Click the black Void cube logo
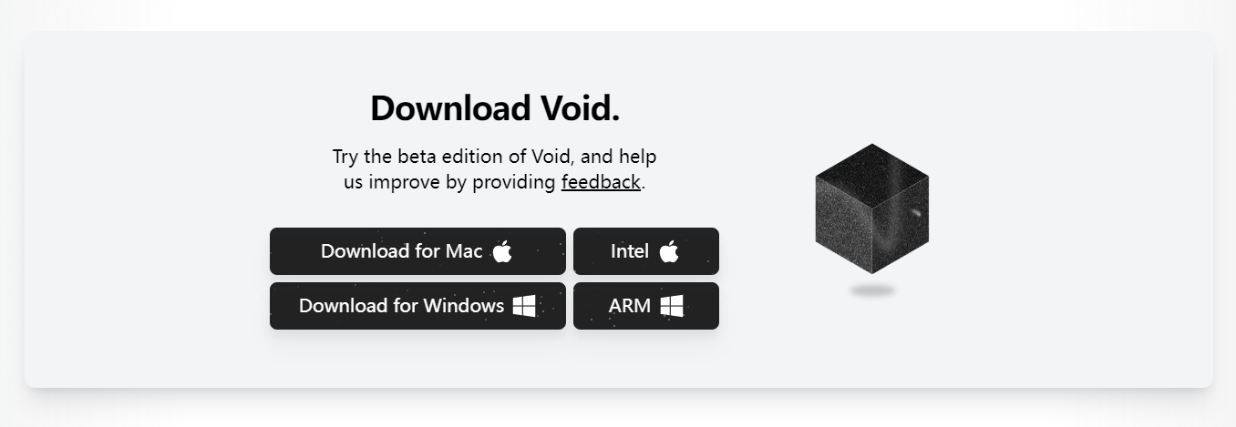 [871, 208]
